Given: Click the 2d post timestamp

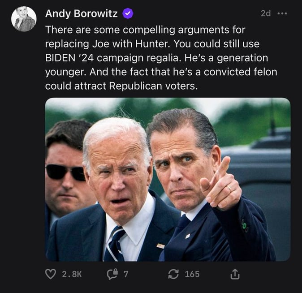Looking at the screenshot, I should click(x=265, y=13).
